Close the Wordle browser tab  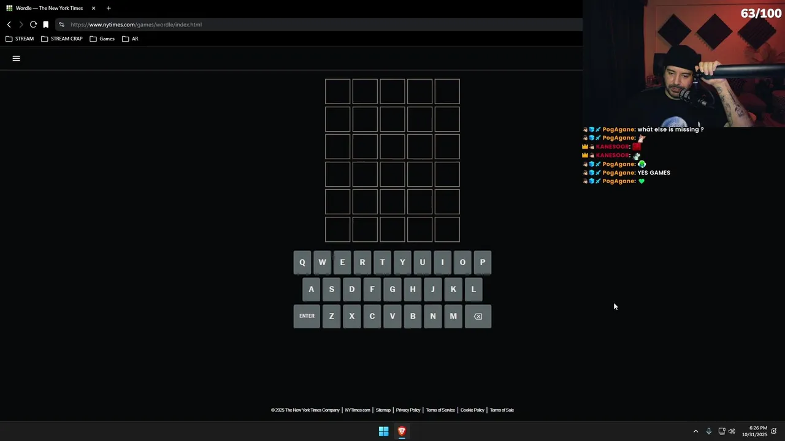coord(93,8)
